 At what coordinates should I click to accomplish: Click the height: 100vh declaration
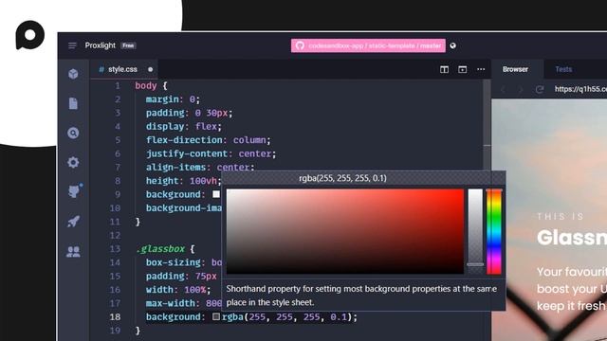coord(183,181)
